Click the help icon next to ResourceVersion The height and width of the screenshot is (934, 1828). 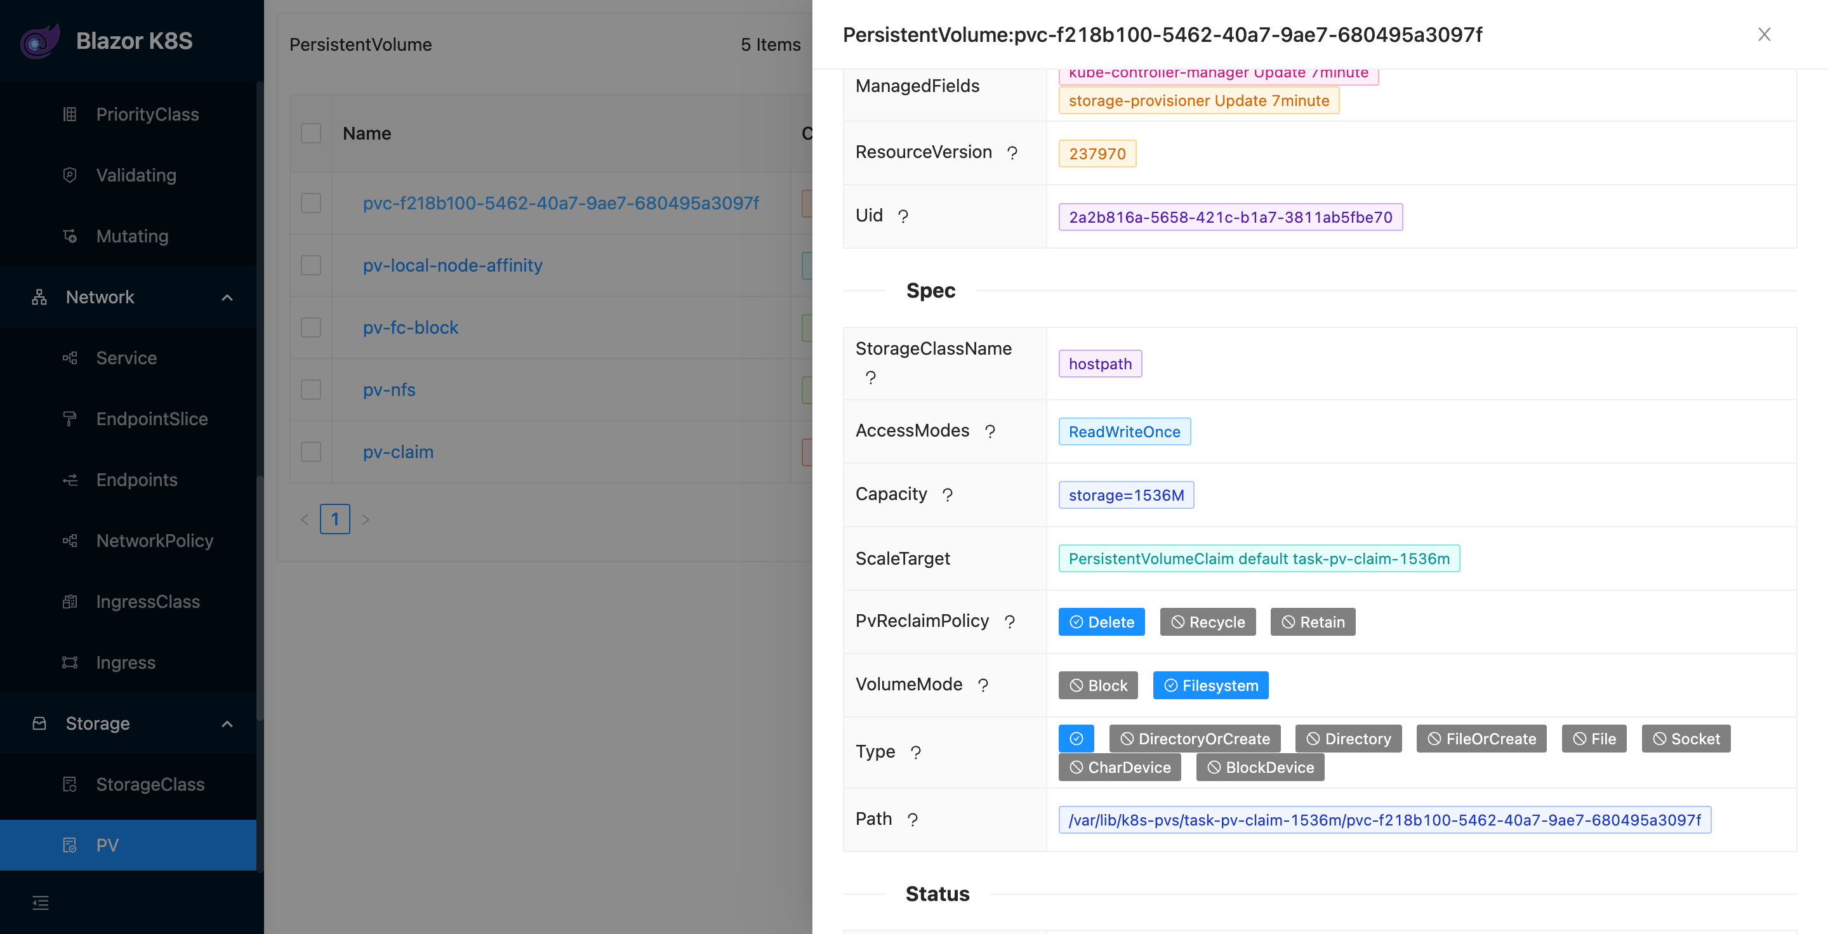1012,152
